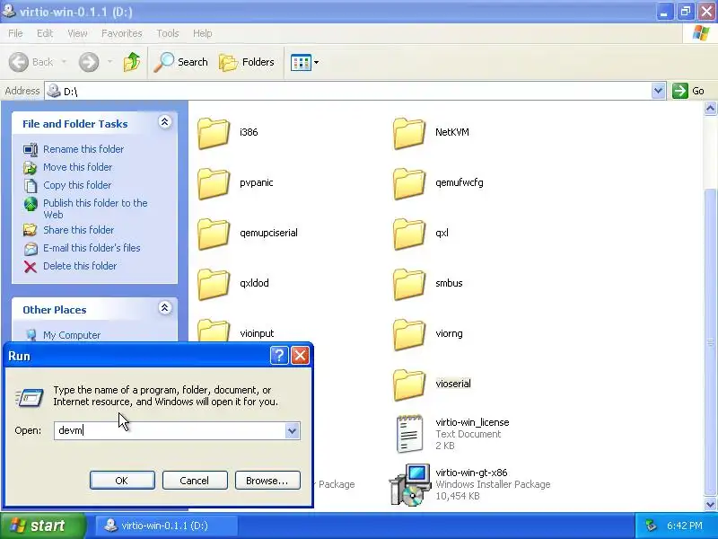
Task: Click into the Run dialog Open text field
Action: point(170,430)
